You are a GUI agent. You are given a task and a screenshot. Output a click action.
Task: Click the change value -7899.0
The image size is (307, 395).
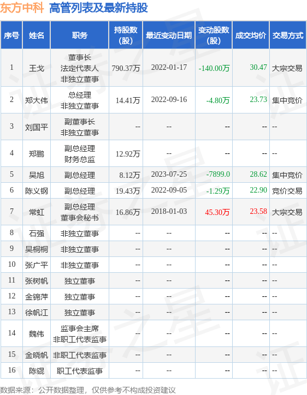coord(218,175)
